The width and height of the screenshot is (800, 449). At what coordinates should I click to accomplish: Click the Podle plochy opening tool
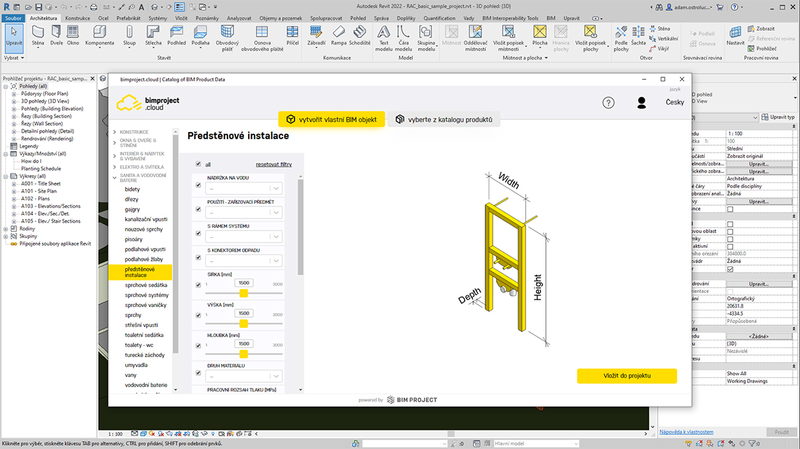pos(621,38)
